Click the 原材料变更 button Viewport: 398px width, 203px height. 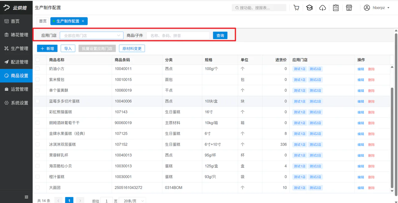coord(132,48)
